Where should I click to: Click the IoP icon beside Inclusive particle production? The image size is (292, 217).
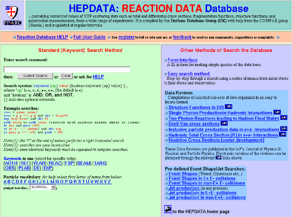(x=284, y=129)
